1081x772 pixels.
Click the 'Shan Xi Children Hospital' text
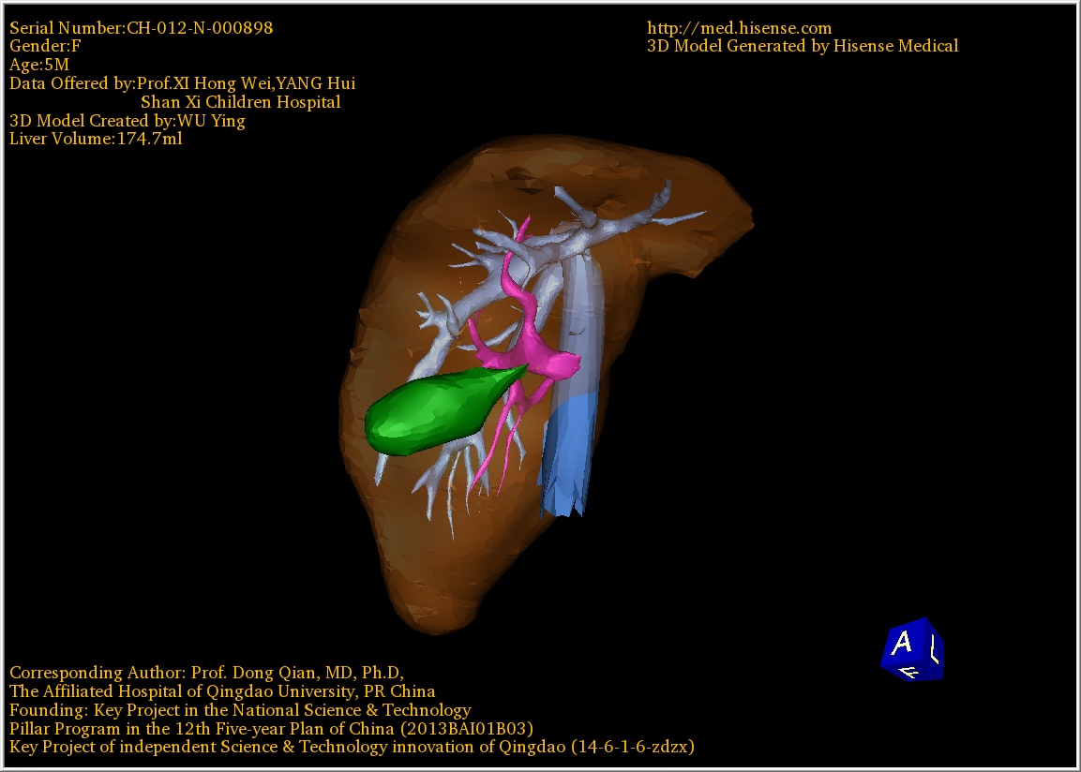(x=241, y=102)
